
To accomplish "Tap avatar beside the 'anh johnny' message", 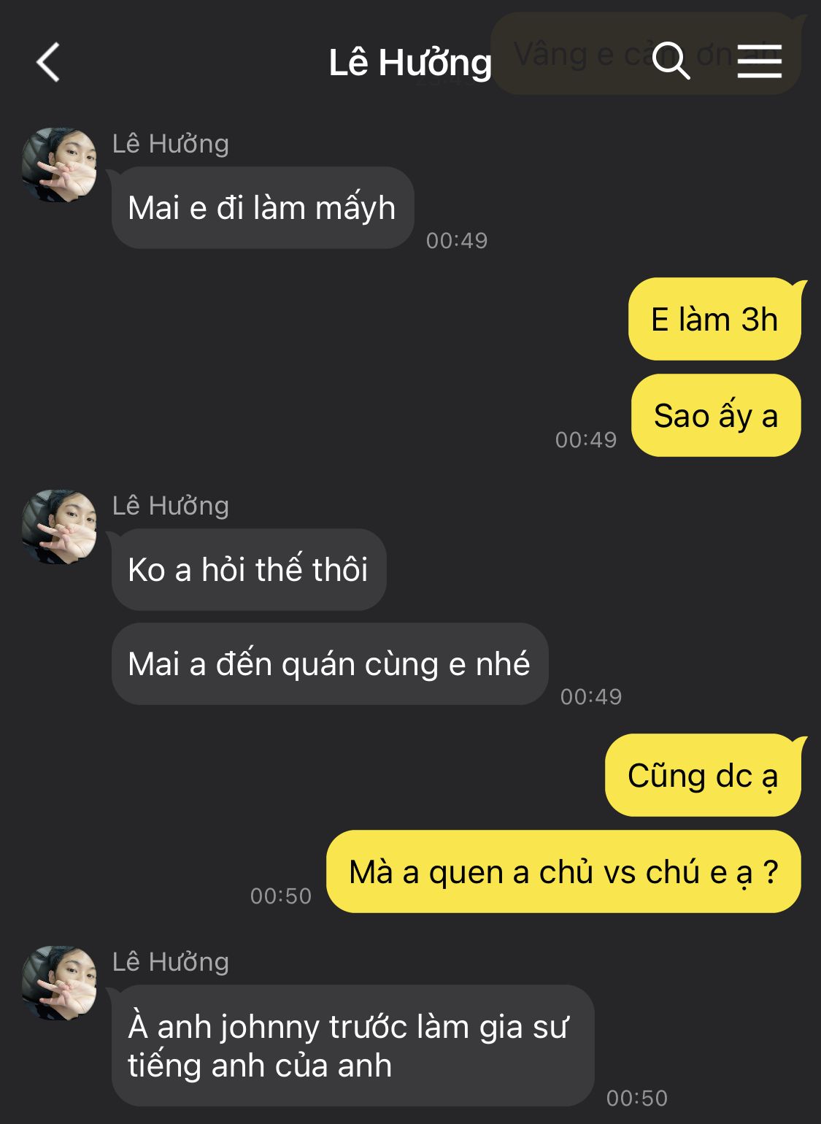I will pos(59,983).
